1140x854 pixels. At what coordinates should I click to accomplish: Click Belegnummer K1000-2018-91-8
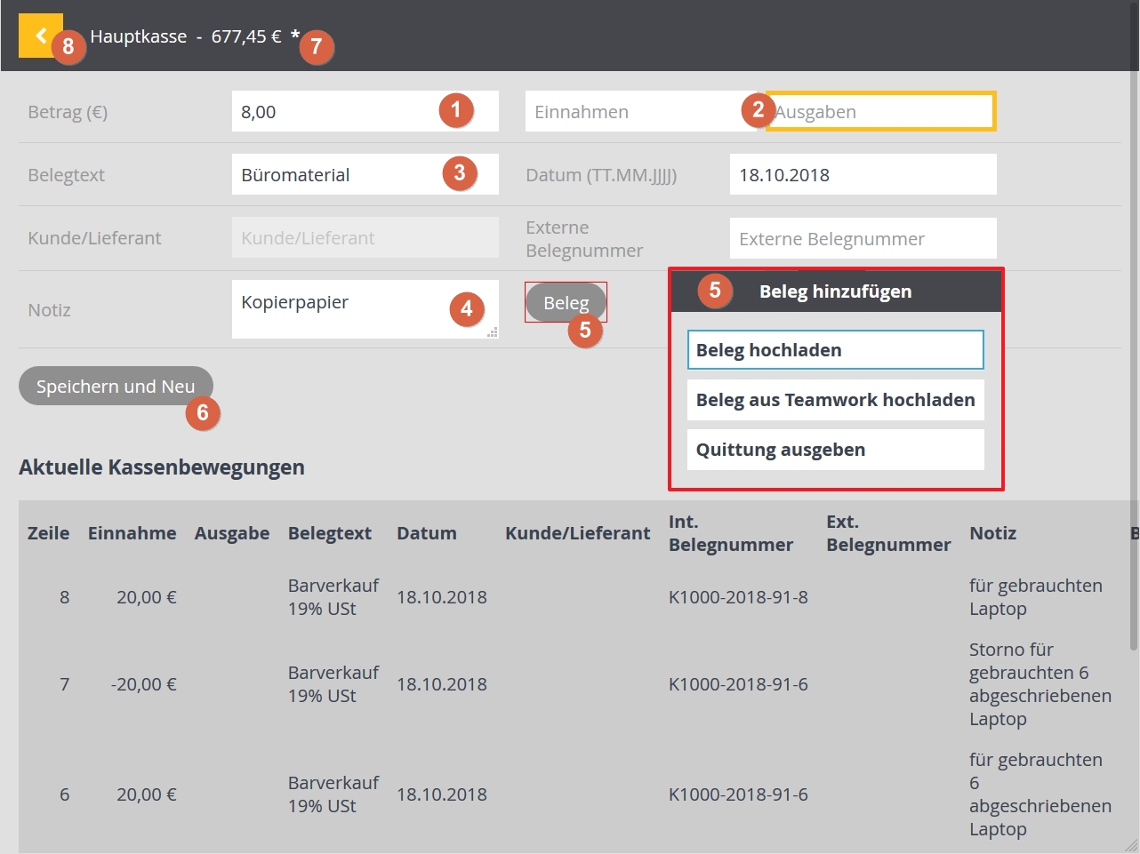(x=738, y=597)
